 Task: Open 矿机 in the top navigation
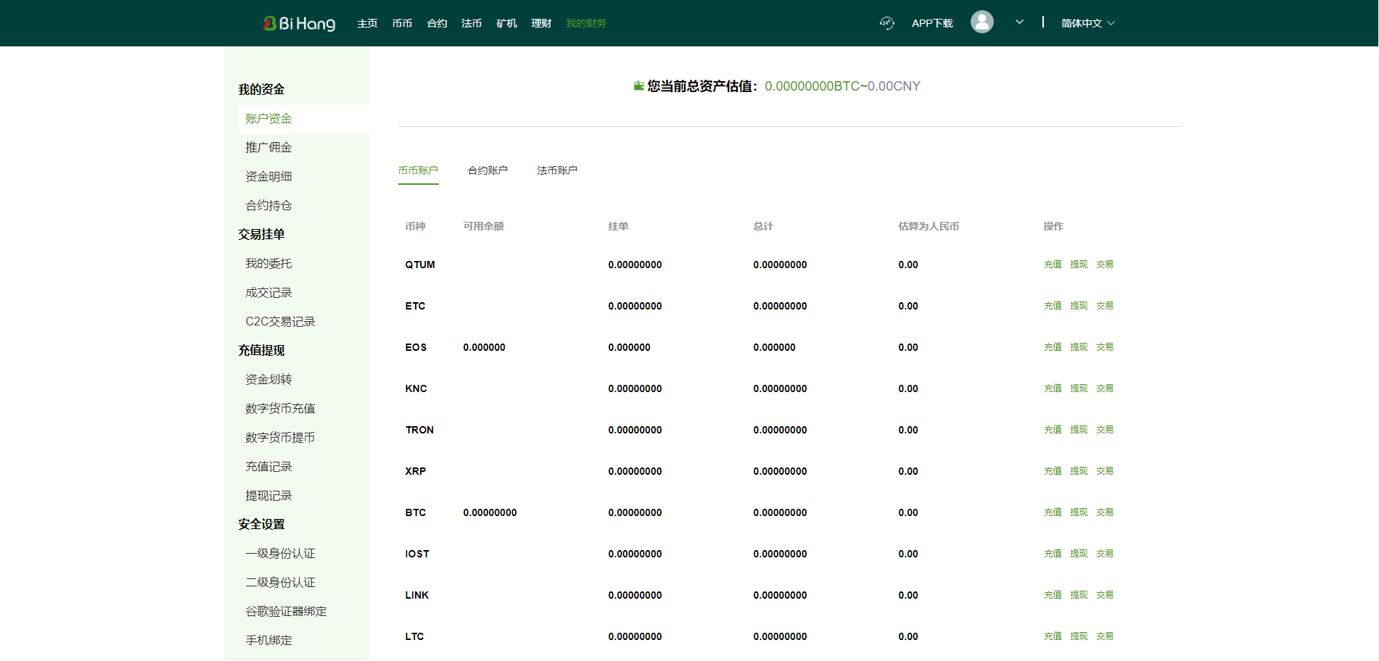(506, 23)
